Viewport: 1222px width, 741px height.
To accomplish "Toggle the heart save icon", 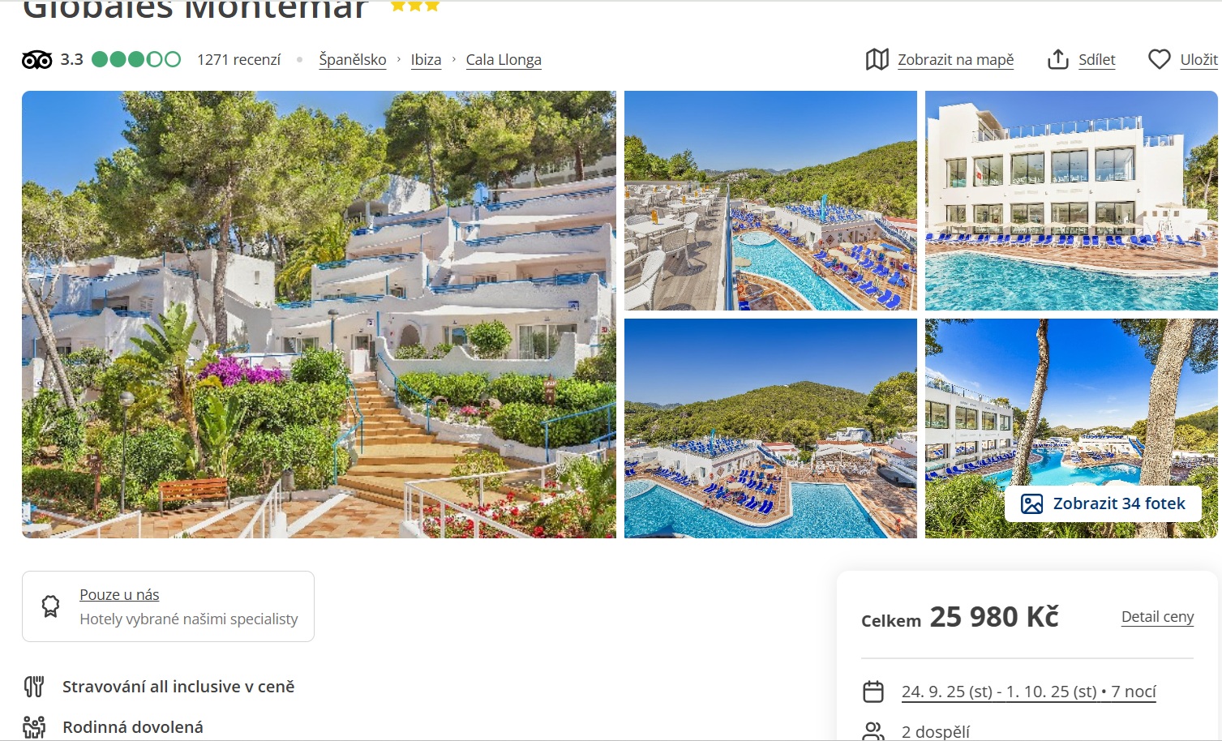I will point(1160,59).
